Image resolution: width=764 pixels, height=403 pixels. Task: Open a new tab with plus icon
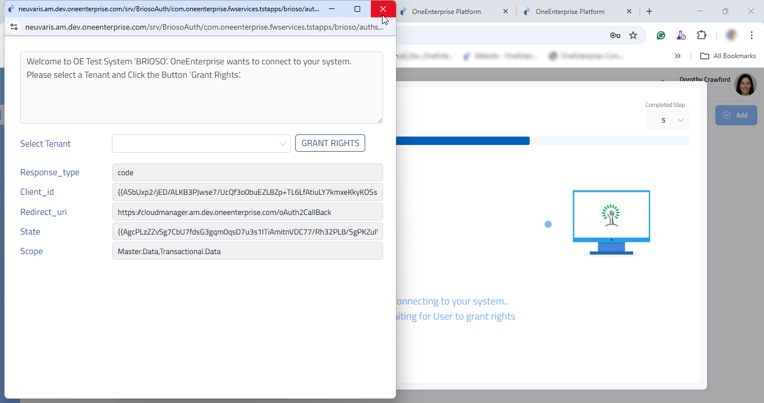click(x=649, y=11)
